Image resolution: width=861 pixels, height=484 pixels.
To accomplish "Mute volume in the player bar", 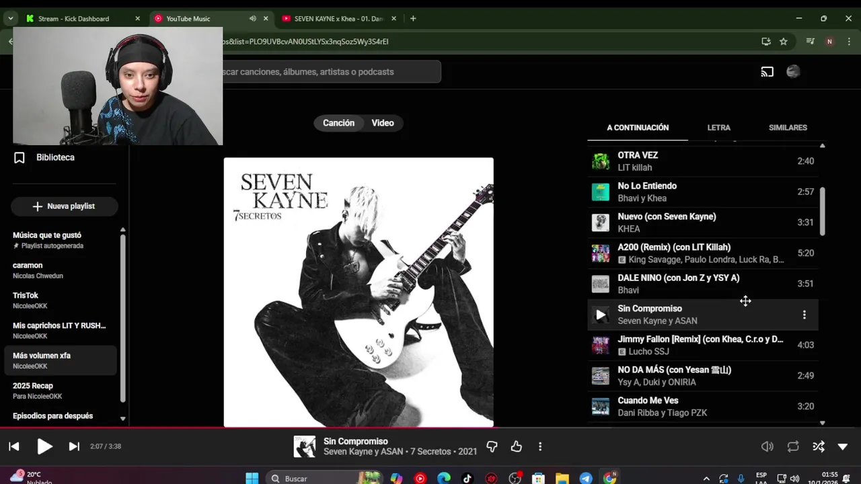I will [767, 446].
